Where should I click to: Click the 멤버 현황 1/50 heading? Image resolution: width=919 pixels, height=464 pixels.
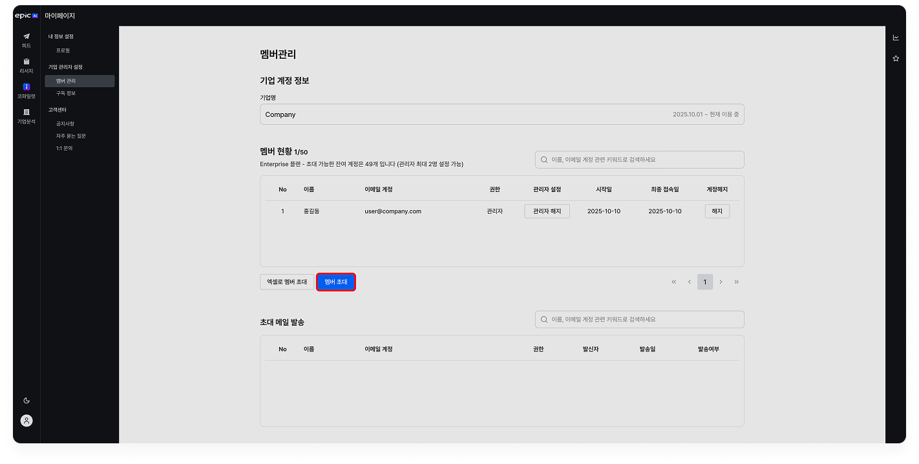pos(284,151)
